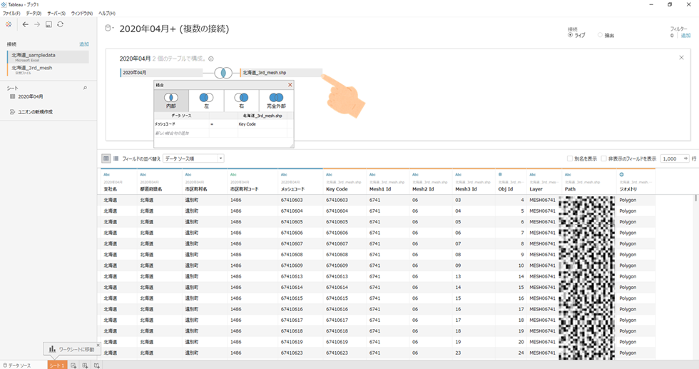Click the Abc type icon for 支社名 column
699x369 pixels.
[106, 174]
